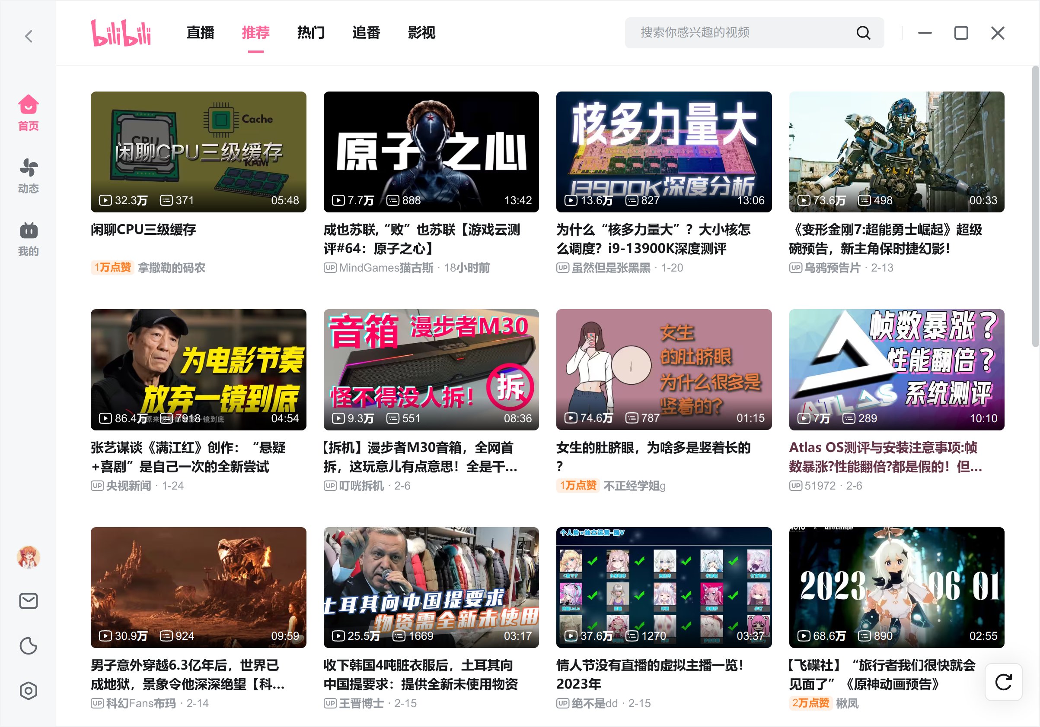This screenshot has height=727, width=1040.
Task: Switch to the 直播 tab
Action: pos(200,32)
